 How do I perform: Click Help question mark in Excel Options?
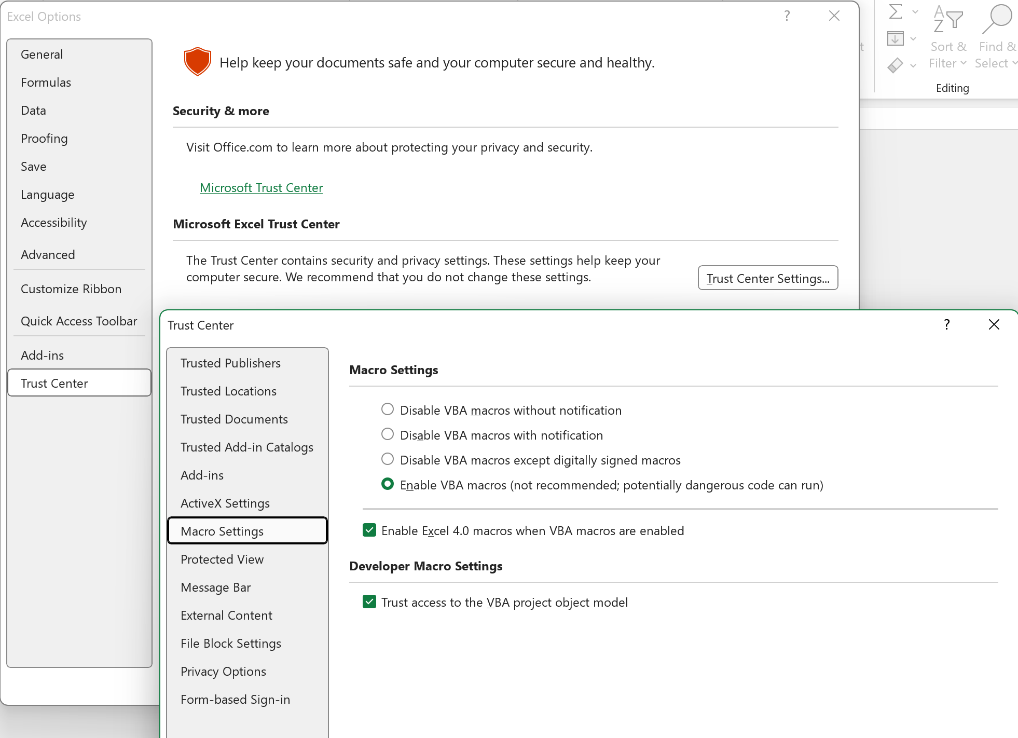pyautogui.click(x=787, y=16)
